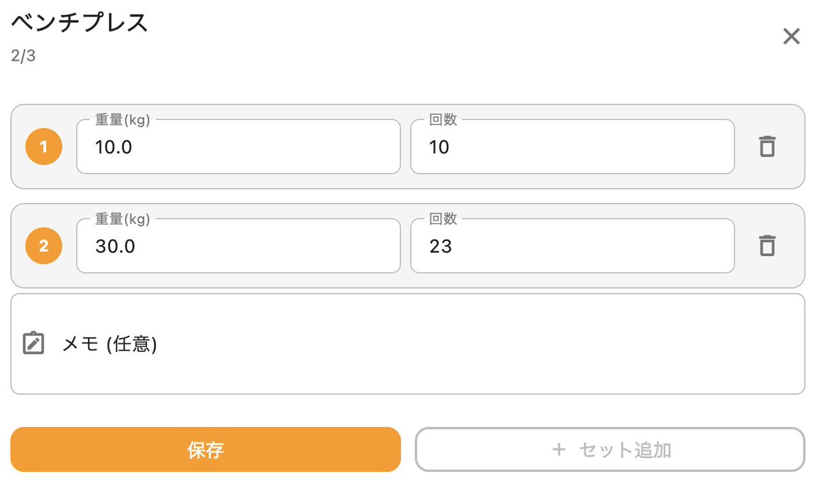Click into the メモ (任意) text area

point(408,344)
